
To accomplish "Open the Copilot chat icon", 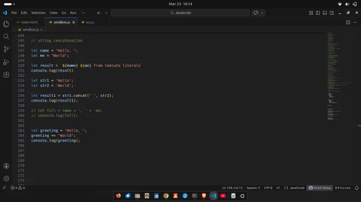I will pyautogui.click(x=255, y=13).
